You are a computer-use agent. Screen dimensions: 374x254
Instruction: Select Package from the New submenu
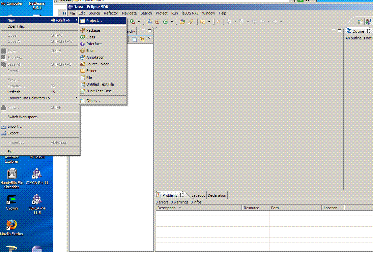(x=103, y=31)
